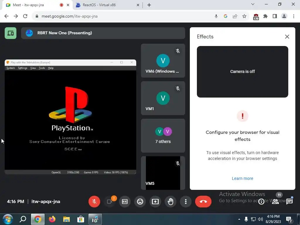Viewport: 300px width, 225px height.
Task: Click the microphone permission icon in address bar
Action: (x=216, y=16)
